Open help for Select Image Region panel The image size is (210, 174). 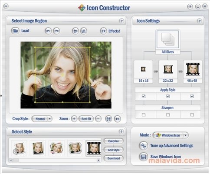tap(121, 21)
